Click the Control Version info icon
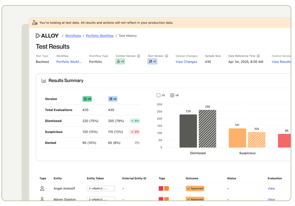This screenshot has height=206, width=295. (139, 56)
